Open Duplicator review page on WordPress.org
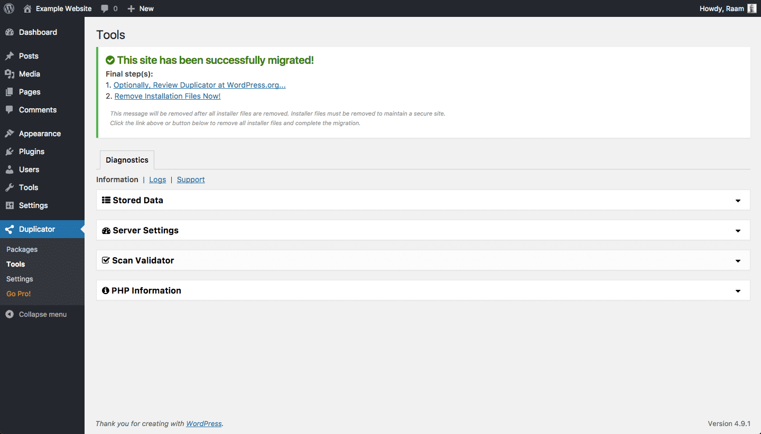Viewport: 761px width, 434px height. [x=199, y=84]
